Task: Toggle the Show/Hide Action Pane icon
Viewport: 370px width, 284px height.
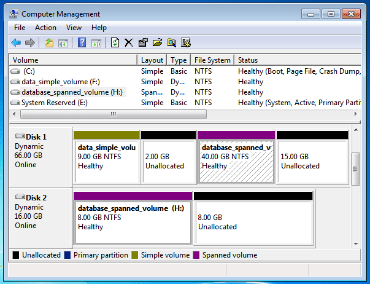Action: pos(96,43)
